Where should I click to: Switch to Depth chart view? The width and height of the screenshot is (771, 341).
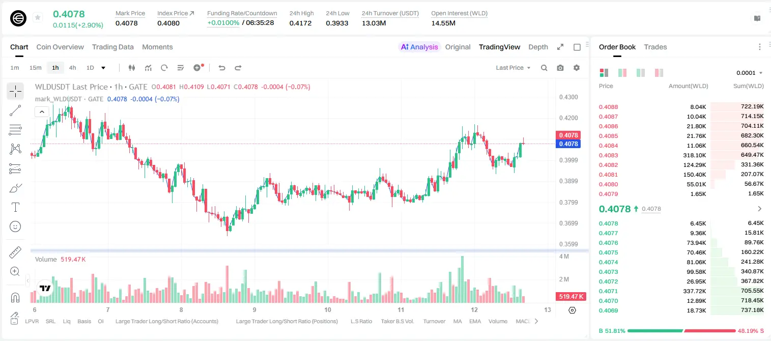(x=538, y=47)
